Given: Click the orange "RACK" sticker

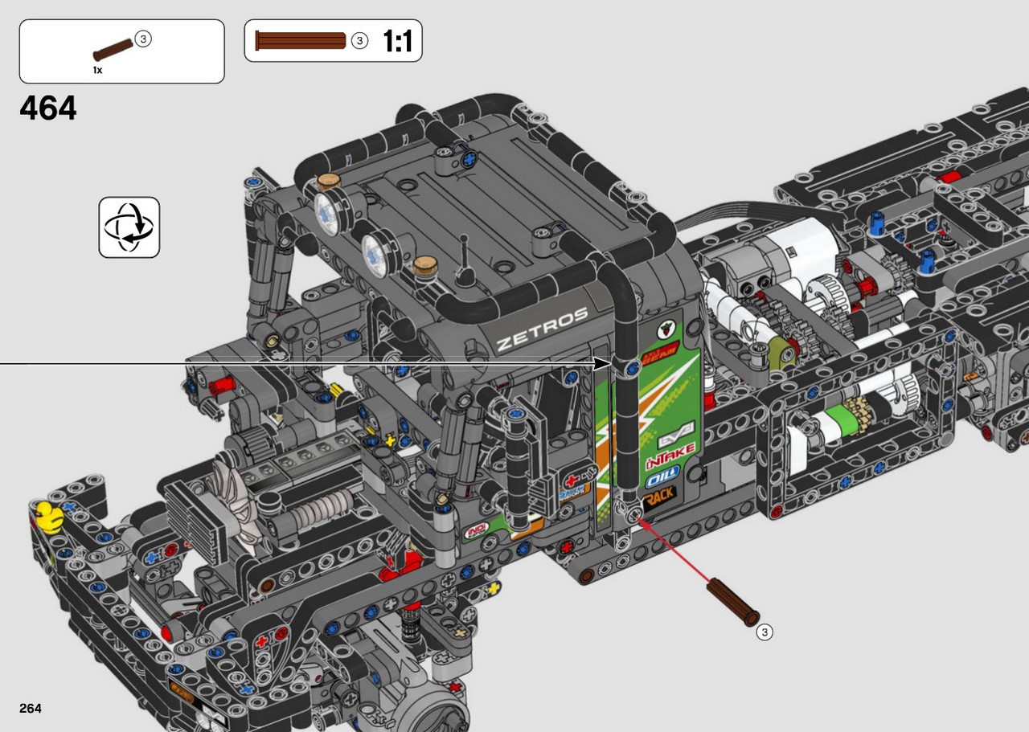Looking at the screenshot, I should coord(659,497).
